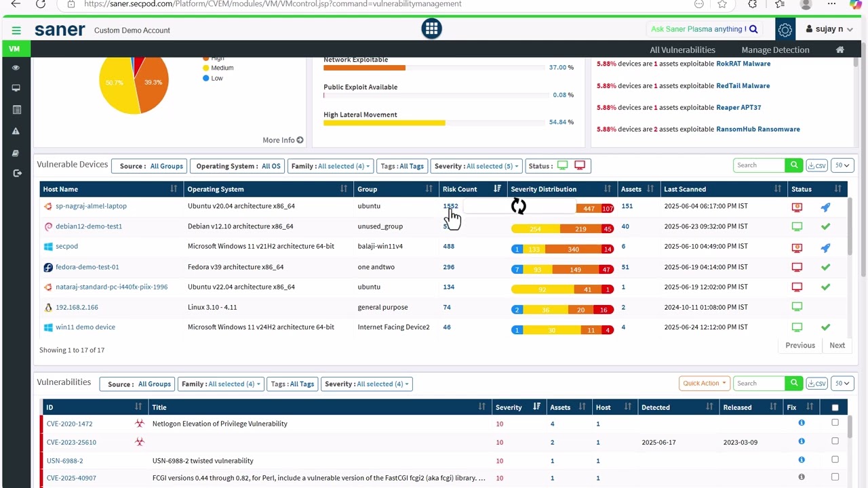Open CVE-2023-25610 details
Viewport: 868px width, 488px height.
tap(71, 442)
